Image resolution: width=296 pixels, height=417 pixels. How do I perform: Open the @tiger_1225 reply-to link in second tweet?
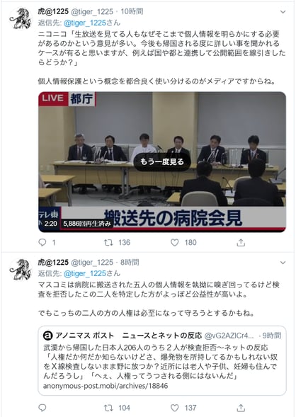pyautogui.click(x=85, y=273)
